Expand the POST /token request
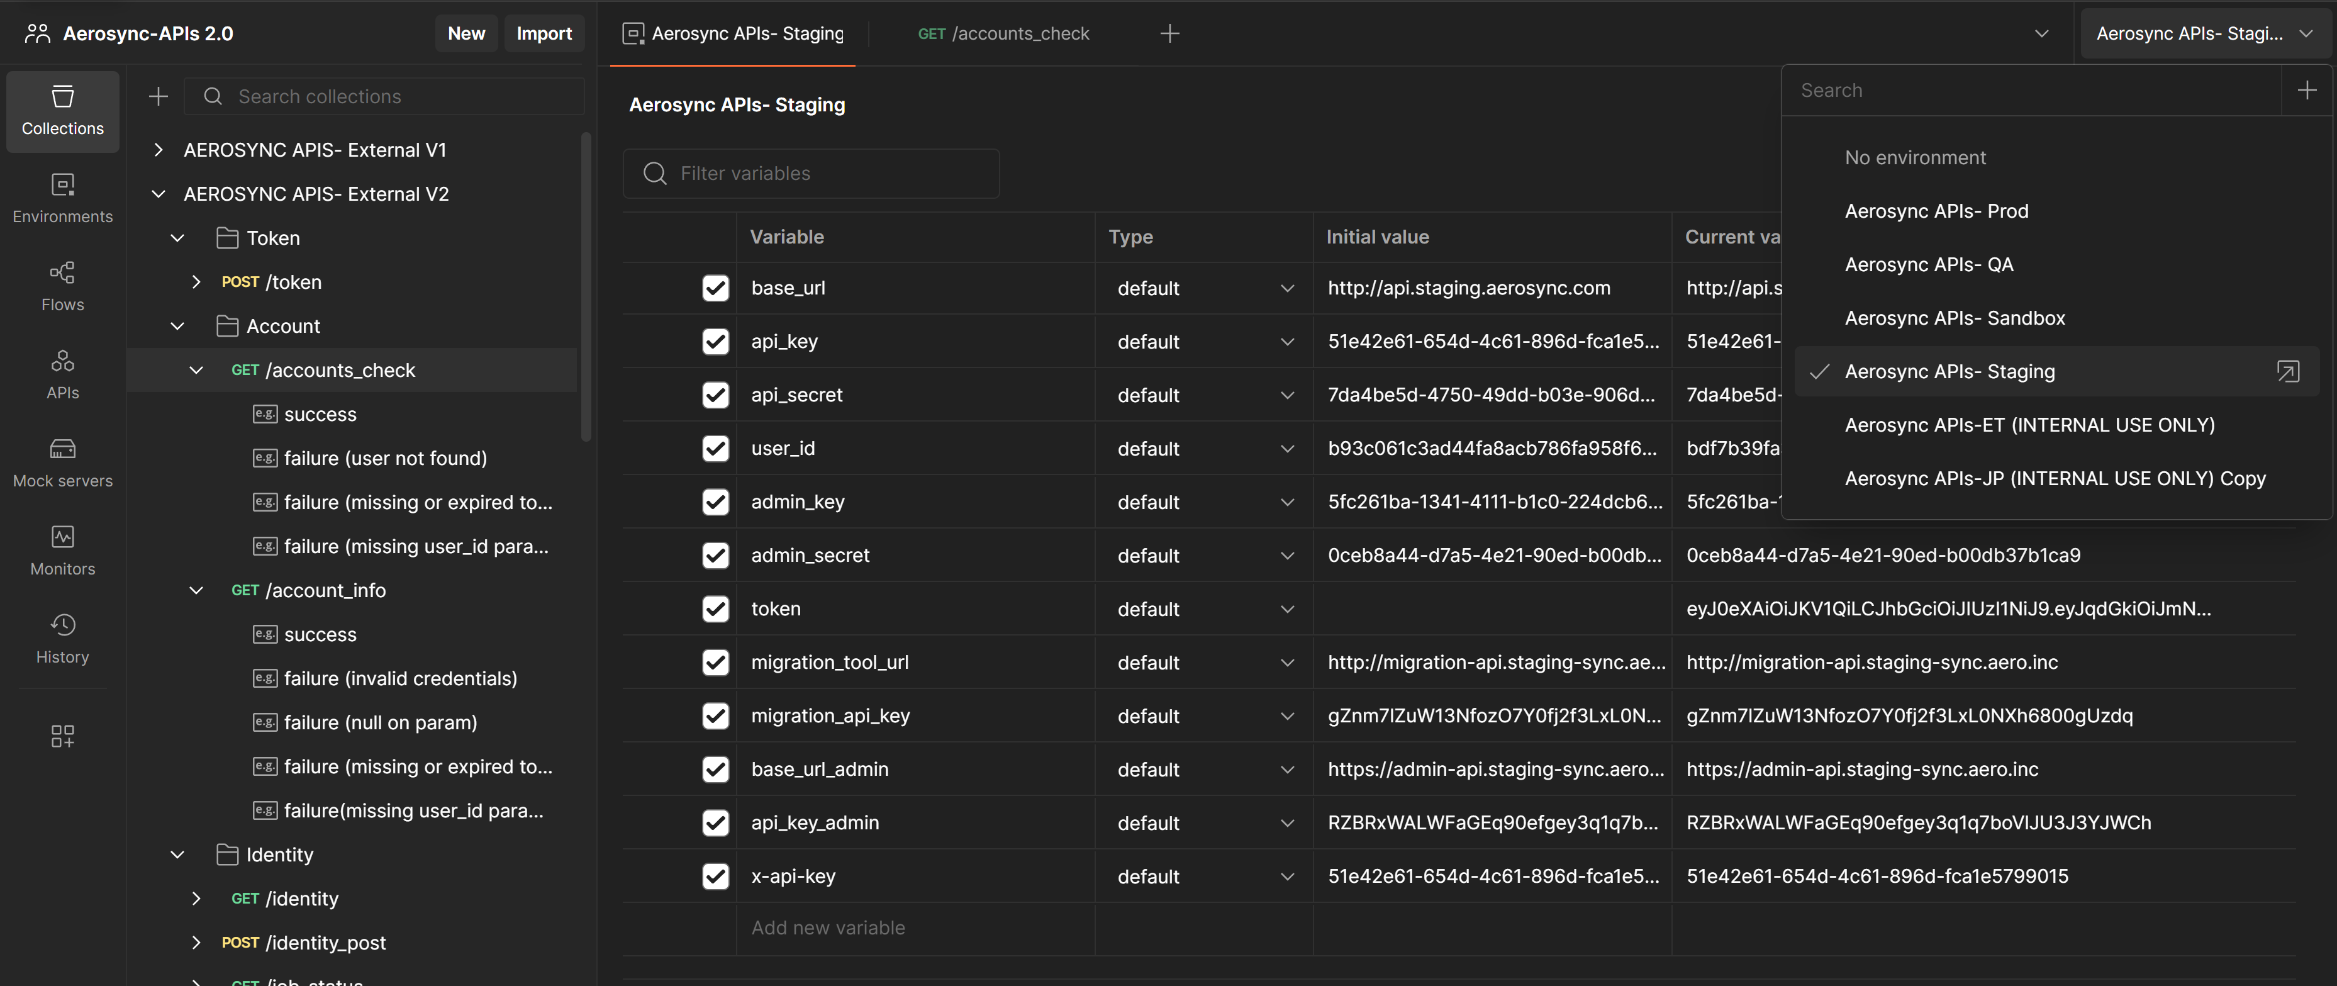 coord(196,282)
